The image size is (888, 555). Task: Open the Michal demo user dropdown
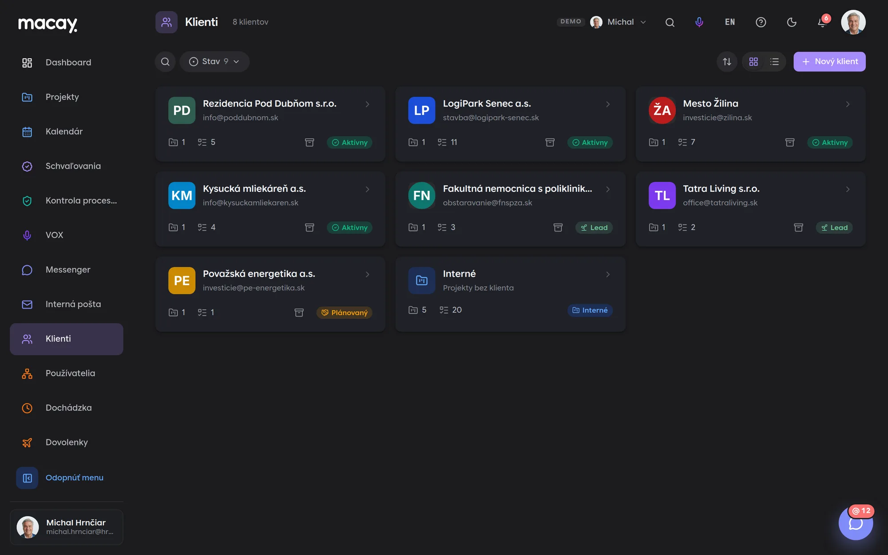click(x=618, y=22)
